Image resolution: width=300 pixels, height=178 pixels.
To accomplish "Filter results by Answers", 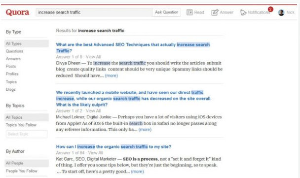I will click(13, 59).
